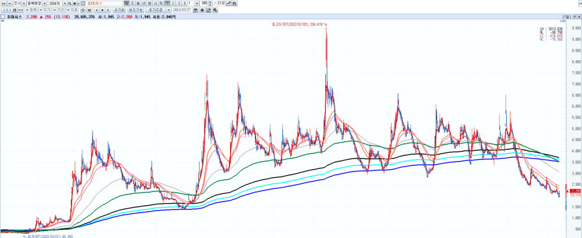Select interval preset 1
Screen dimensions: 582x238
pos(167,3)
